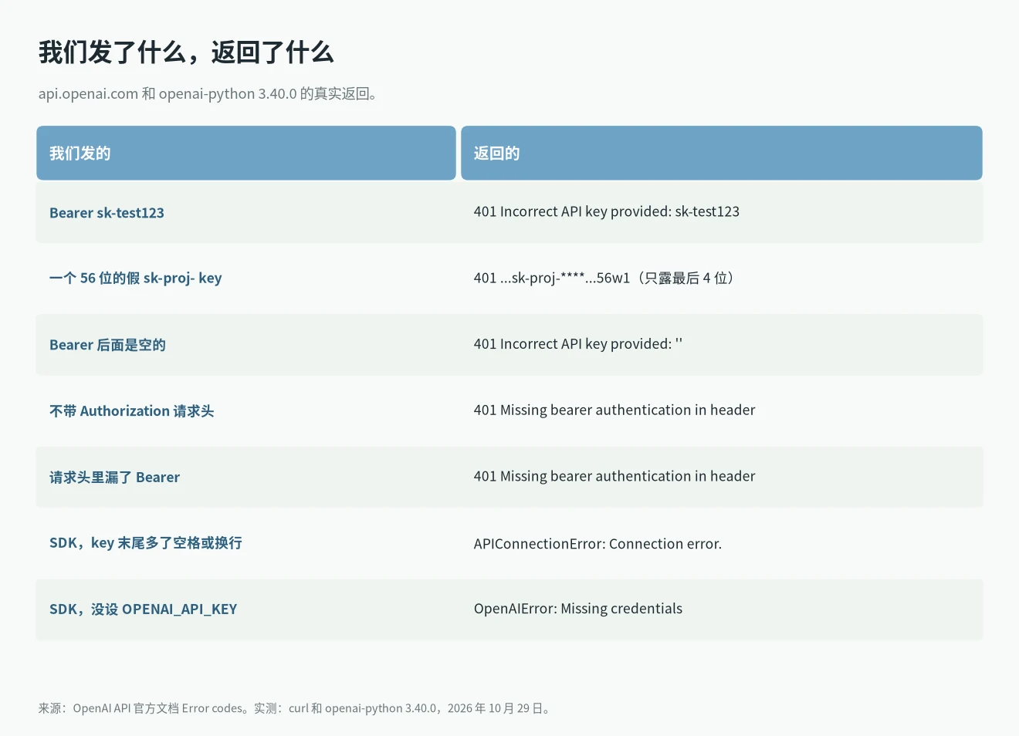Click the source footnote beginning 来源

(296, 708)
